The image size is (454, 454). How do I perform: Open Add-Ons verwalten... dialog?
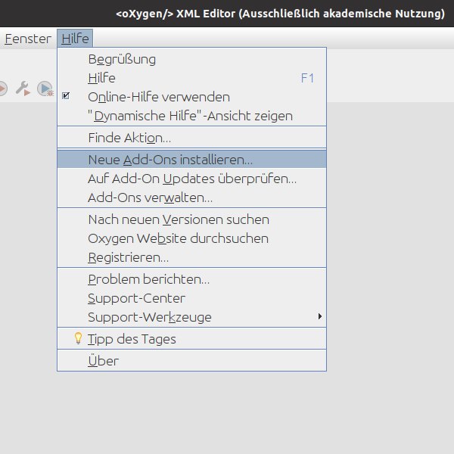[x=150, y=197]
